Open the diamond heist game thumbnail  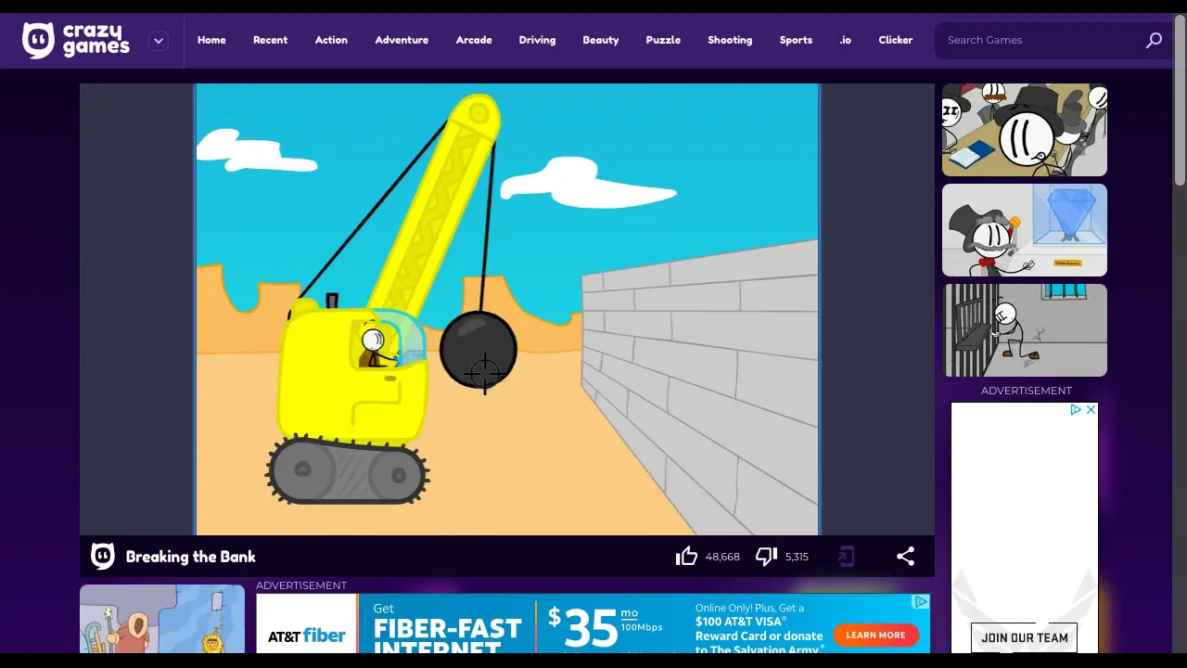click(1025, 230)
